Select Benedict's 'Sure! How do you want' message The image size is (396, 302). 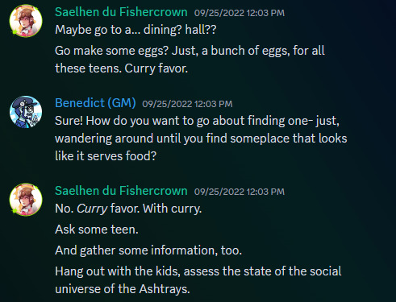[201, 139]
